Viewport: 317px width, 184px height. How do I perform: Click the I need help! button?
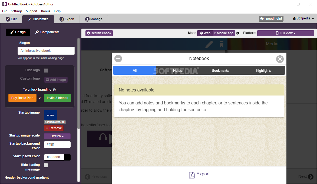271,19
